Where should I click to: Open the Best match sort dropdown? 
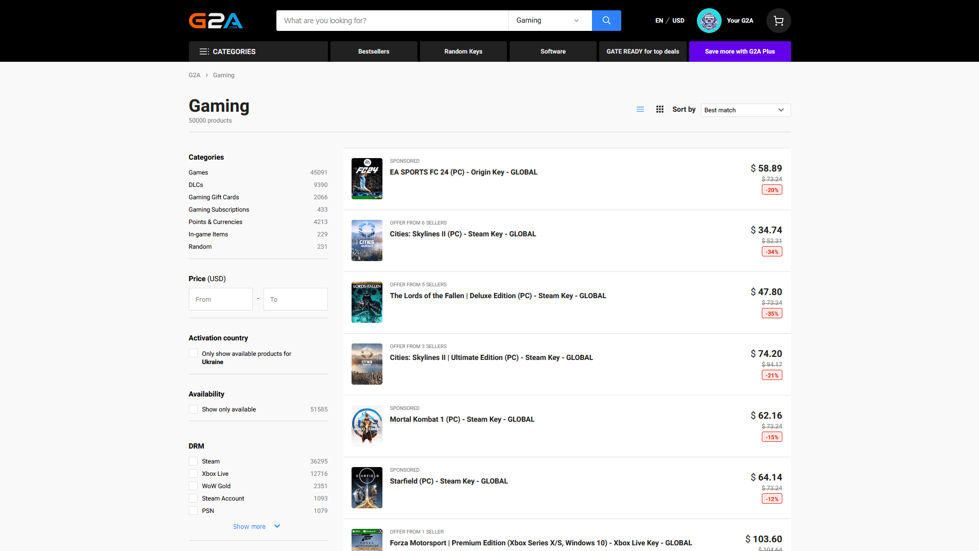pyautogui.click(x=745, y=110)
